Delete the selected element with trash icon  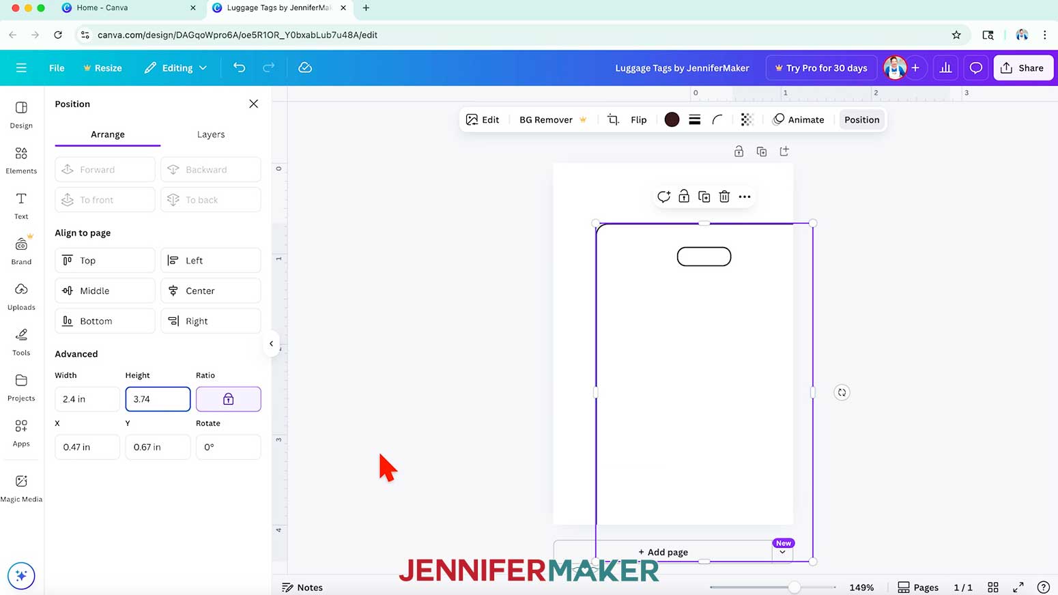tap(724, 197)
